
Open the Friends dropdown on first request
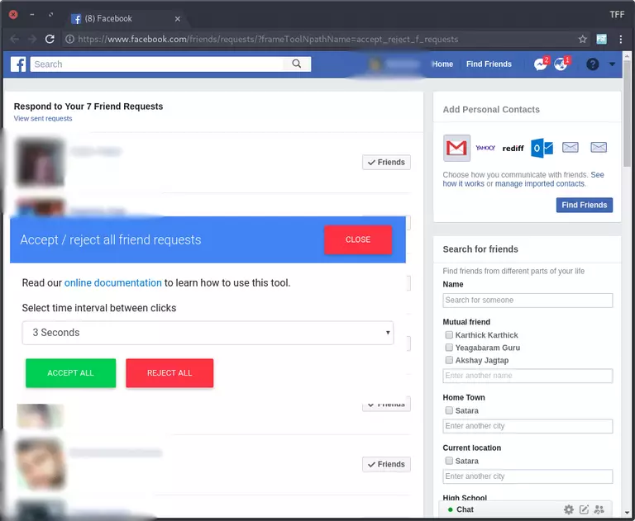click(386, 163)
